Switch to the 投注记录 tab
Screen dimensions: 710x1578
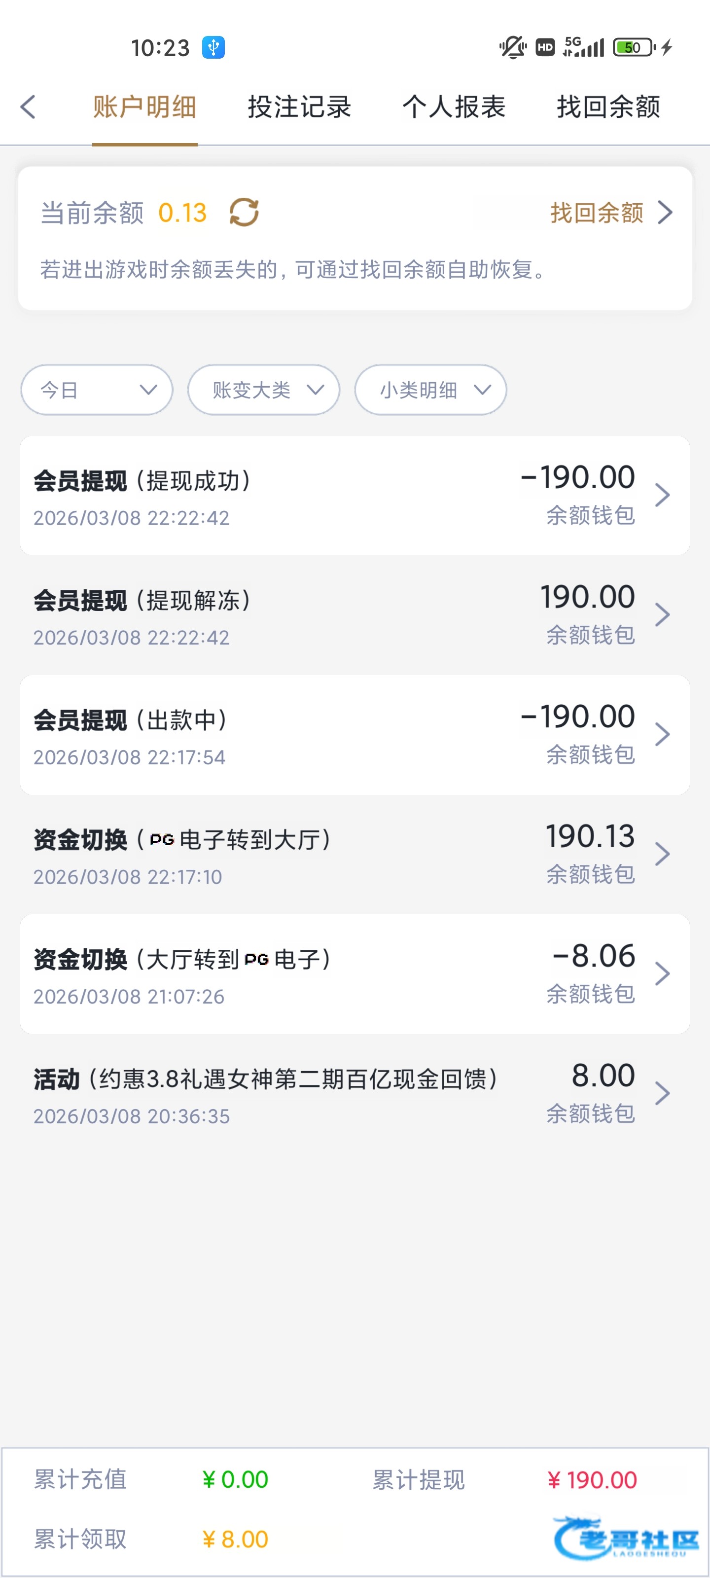pyautogui.click(x=299, y=107)
